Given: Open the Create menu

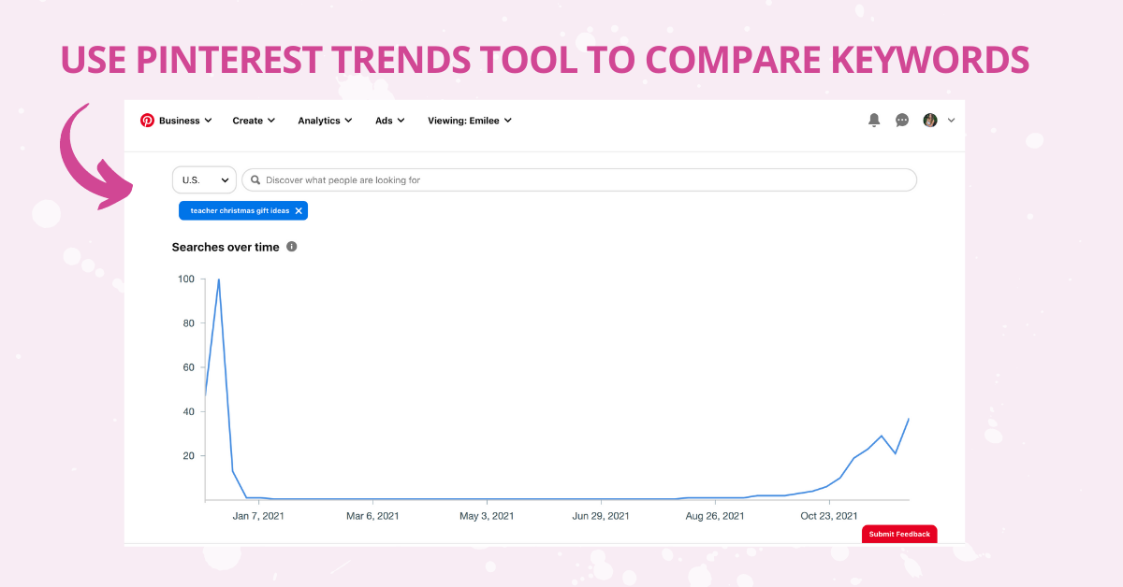Looking at the screenshot, I should click(x=254, y=121).
